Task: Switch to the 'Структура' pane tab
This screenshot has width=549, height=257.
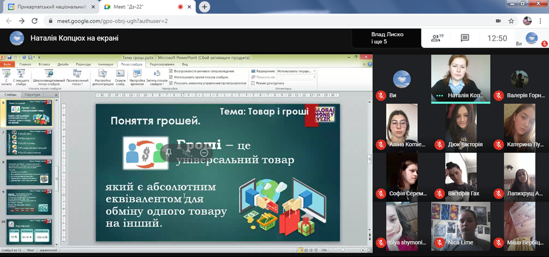Action: tap(33, 95)
